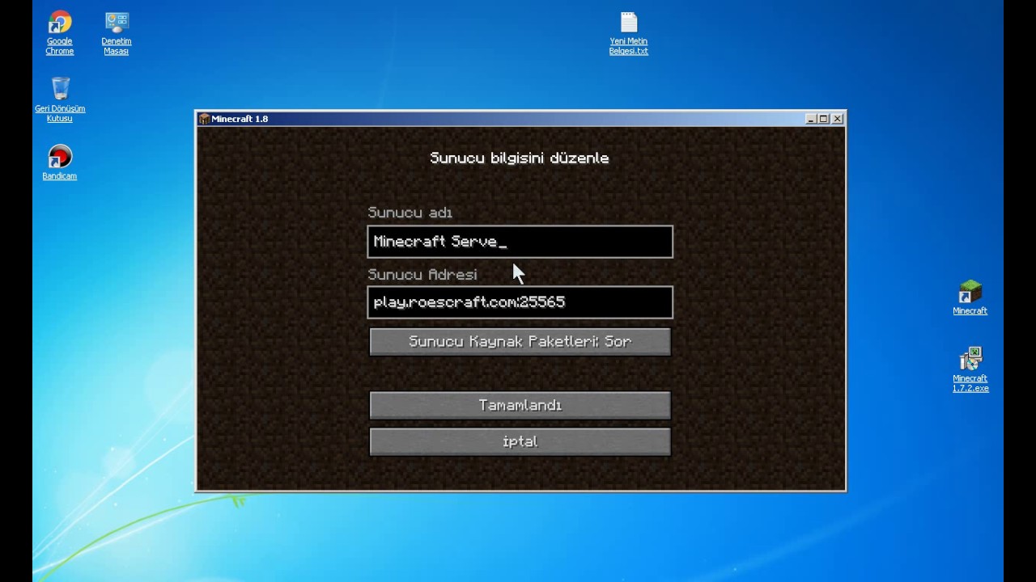
Task: Close the Minecraft 1.8 window
Action: tap(838, 119)
